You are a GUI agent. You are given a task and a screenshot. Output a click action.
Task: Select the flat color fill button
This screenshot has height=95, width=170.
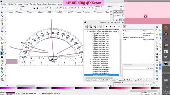point(121,20)
